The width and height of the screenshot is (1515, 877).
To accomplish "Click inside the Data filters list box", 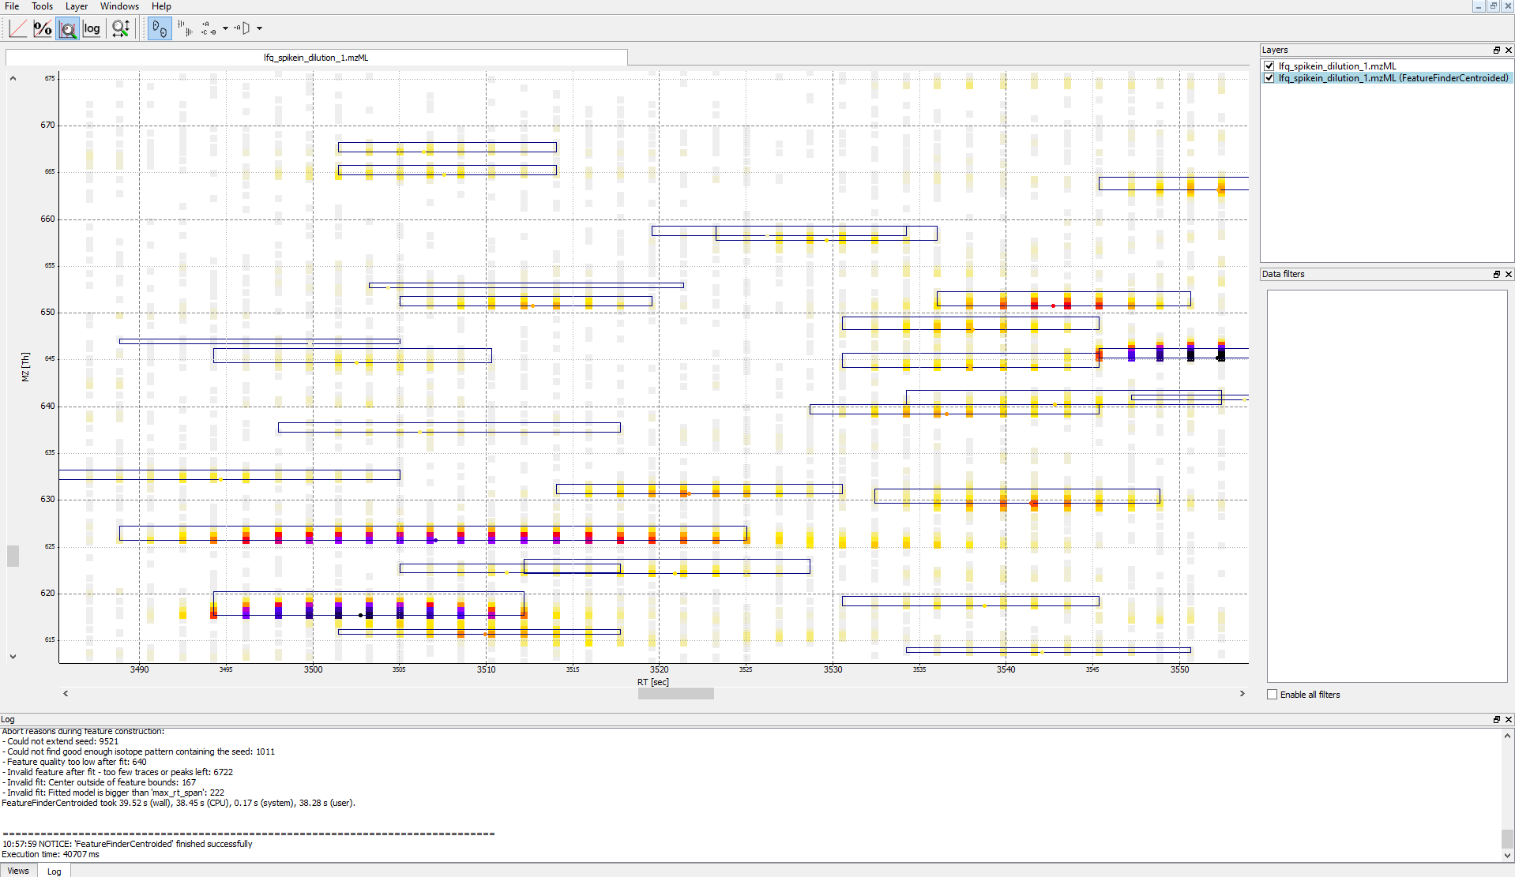I will pos(1387,485).
